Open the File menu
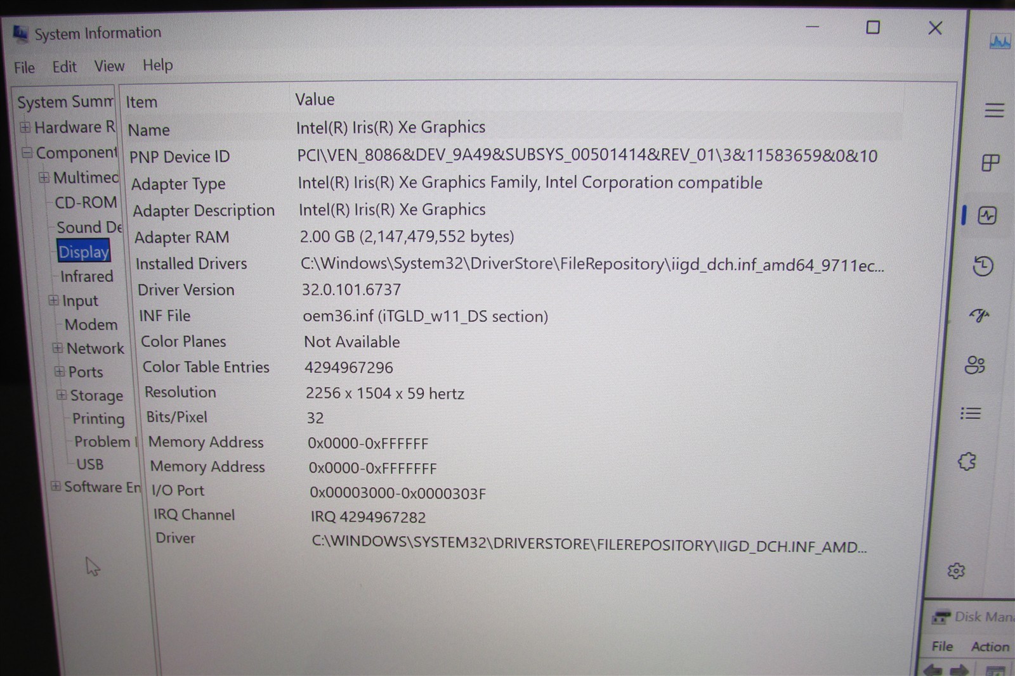 pos(24,67)
